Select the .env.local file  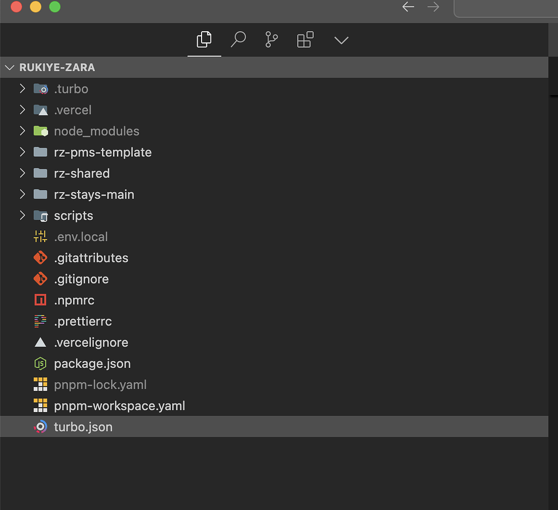tap(80, 236)
